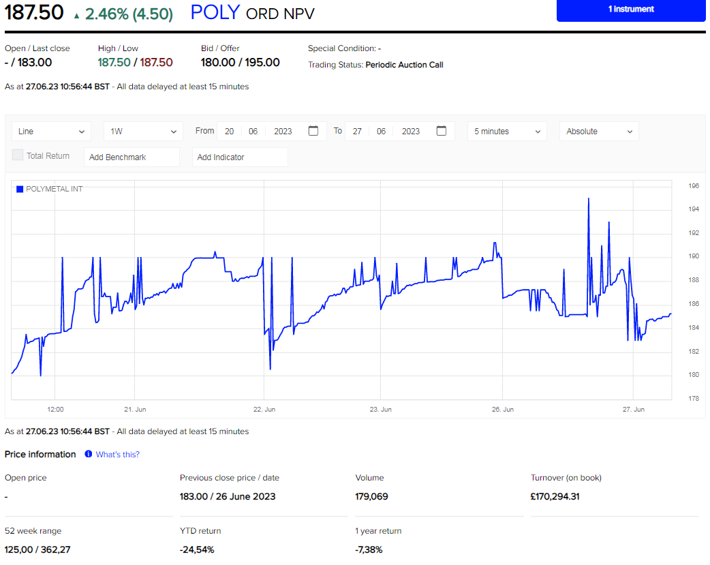
Task: Click the 2.46% (4.50) change value
Action: coord(129,14)
